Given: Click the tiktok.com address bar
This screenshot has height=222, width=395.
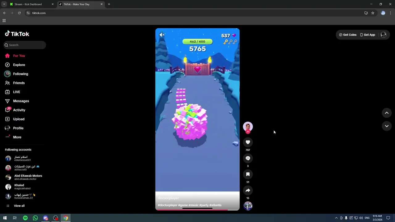Looking at the screenshot, I should pos(197,13).
